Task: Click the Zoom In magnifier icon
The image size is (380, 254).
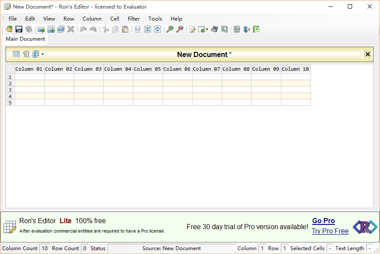Action: [x=170, y=29]
